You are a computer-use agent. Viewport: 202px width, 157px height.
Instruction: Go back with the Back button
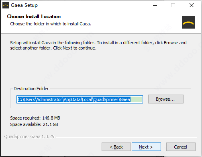coord(116,147)
